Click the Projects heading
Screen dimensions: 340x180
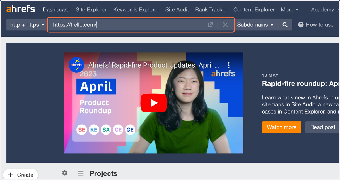pyautogui.click(x=103, y=173)
